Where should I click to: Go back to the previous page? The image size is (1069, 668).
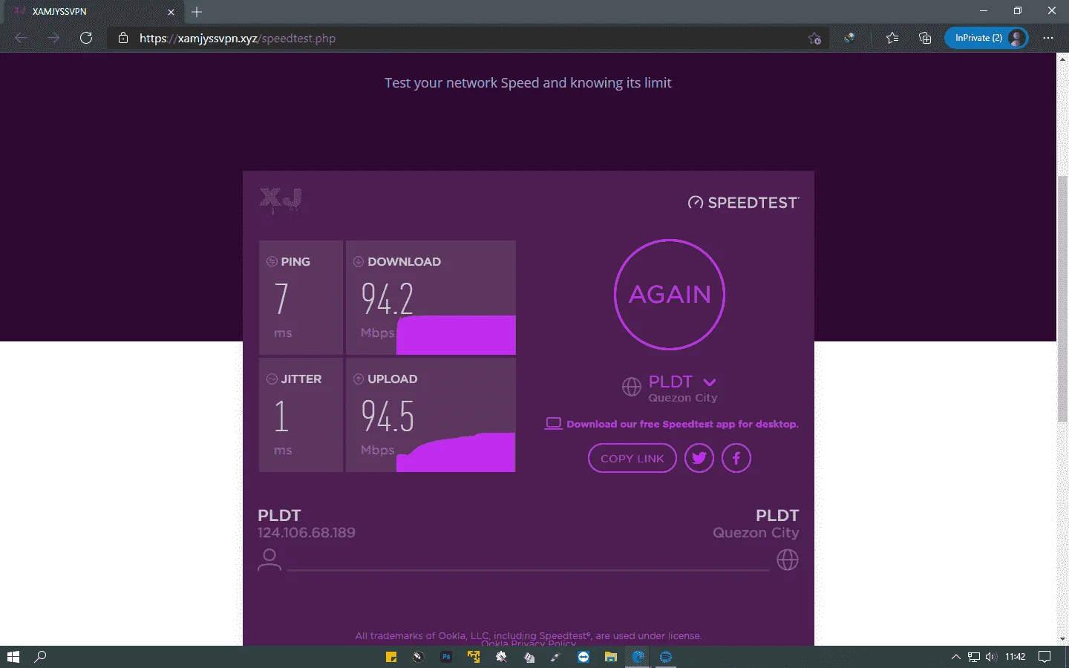21,38
